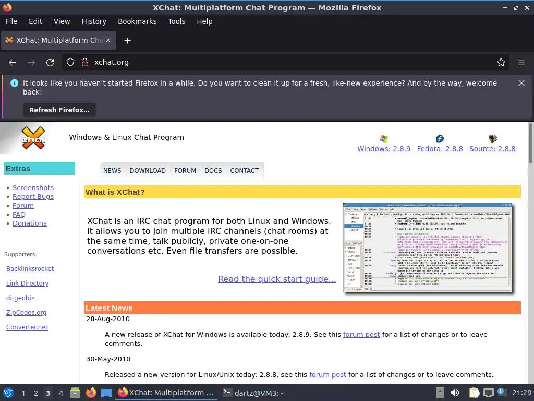The image size is (534, 401).
Task: Open the ZipCodes.org supporter link
Action: tap(26, 313)
